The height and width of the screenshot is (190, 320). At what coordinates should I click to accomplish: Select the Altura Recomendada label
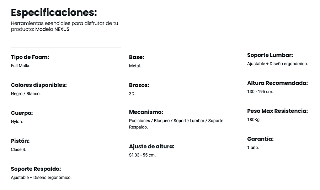click(x=277, y=83)
